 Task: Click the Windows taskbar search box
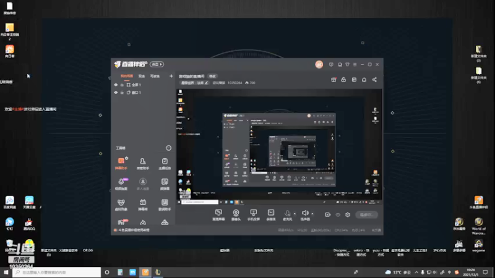(57, 272)
